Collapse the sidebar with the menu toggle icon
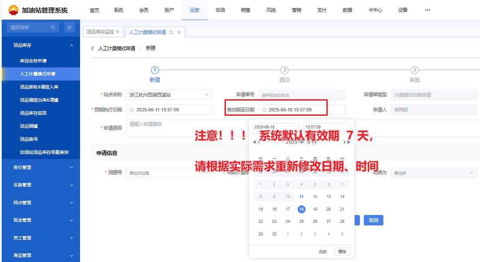This screenshot has height=262, width=480. click(70, 27)
